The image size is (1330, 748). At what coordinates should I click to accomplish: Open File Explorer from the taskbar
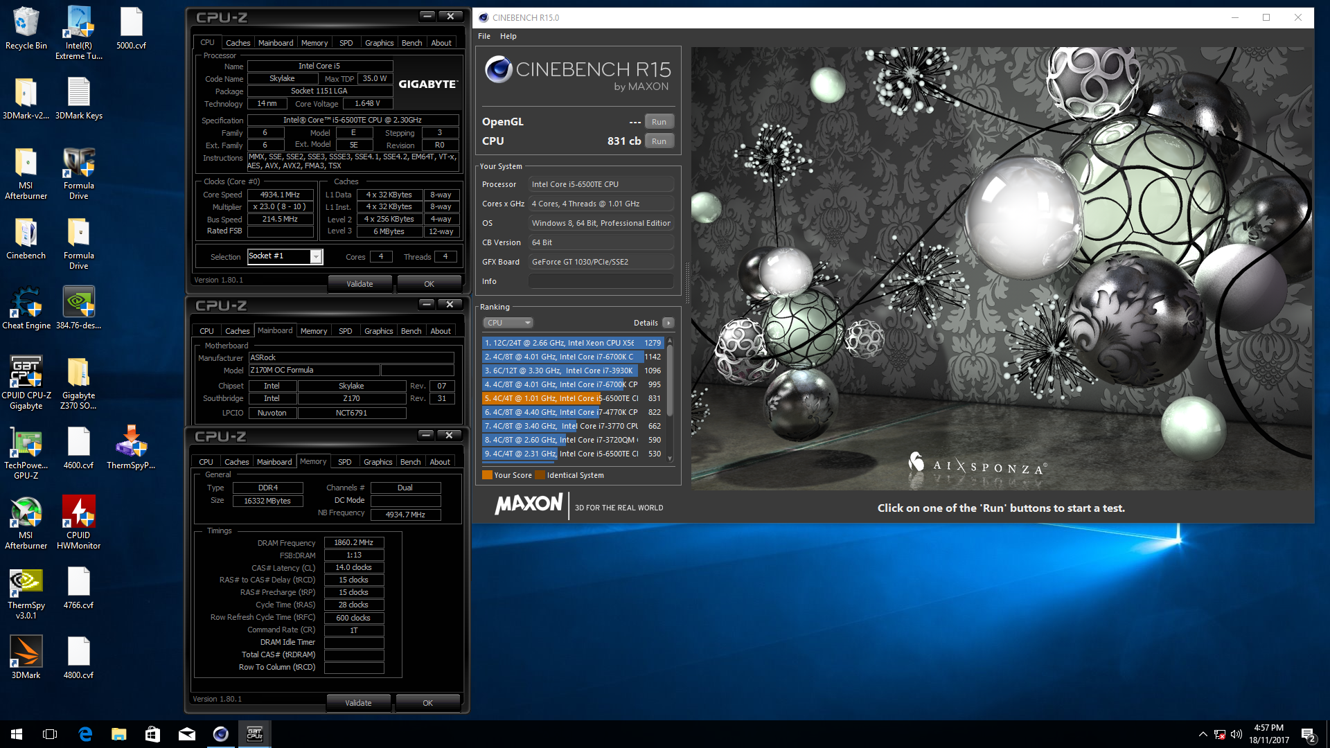tap(119, 734)
